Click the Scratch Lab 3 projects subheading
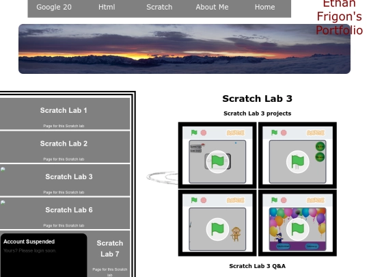The width and height of the screenshot is (369, 277). [x=257, y=114]
